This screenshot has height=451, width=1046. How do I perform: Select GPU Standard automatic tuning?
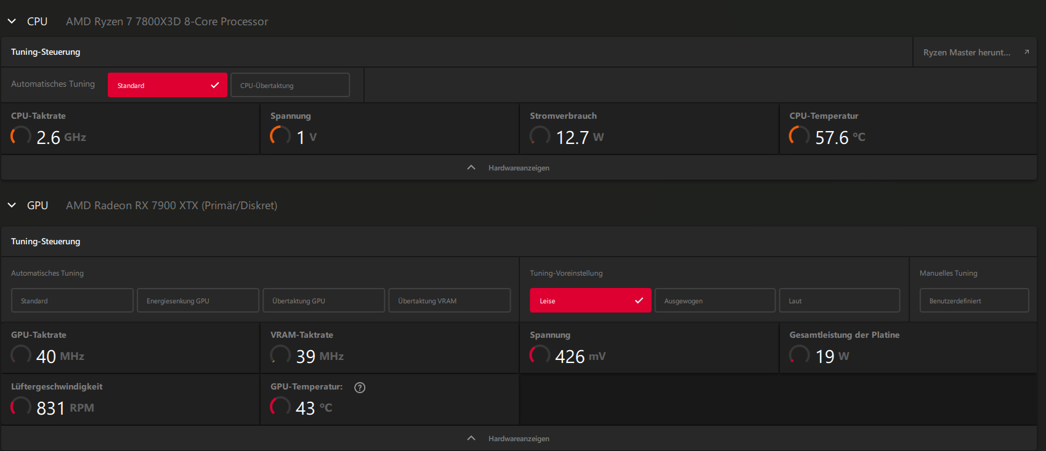coord(72,300)
